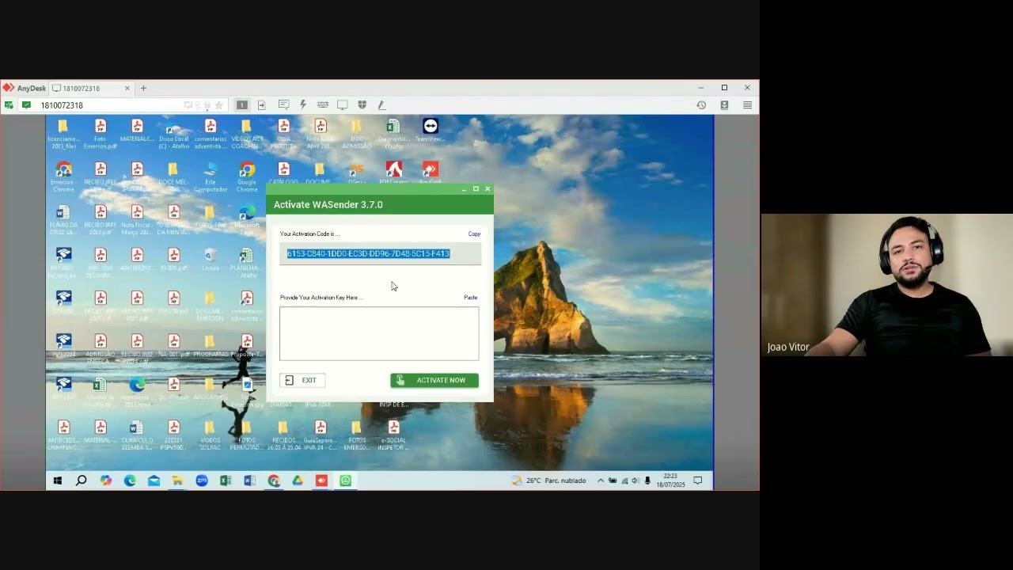Image resolution: width=1013 pixels, height=570 pixels.
Task: Click the volume speaker tray icon
Action: (x=635, y=481)
